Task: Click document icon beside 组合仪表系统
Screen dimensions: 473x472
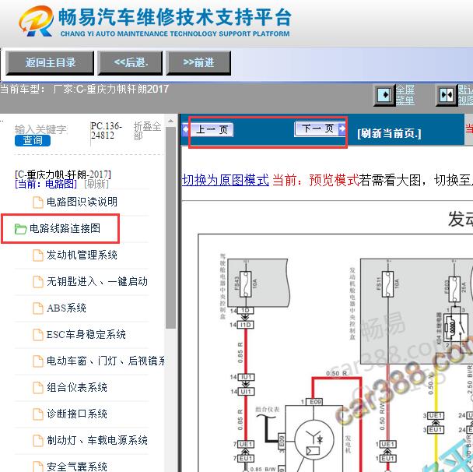Action: [x=38, y=388]
